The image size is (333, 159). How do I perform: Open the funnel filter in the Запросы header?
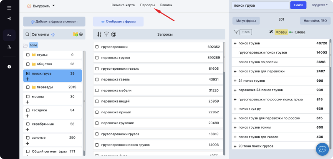pos(106,34)
